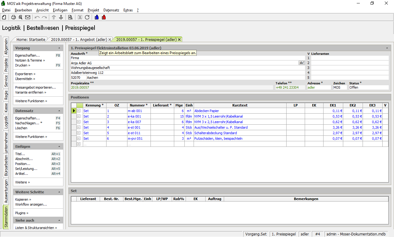Click the down arrow toolbar icon
The image size is (394, 237).
(61, 17)
